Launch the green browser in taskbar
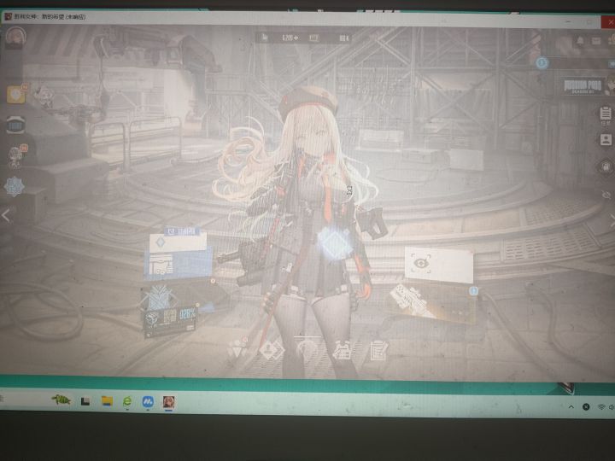 tap(126, 401)
